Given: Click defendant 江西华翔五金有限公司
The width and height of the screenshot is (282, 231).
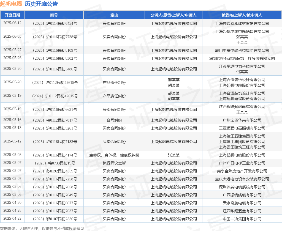Looking at the screenshot, I should click(242, 211).
